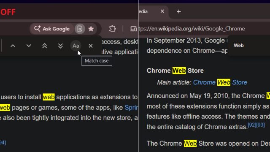This screenshot has height=152, width=270.
Task: Click highlighted 'Web' in 'The Chrome Web Store was opened'
Action: pyautogui.click(x=190, y=144)
